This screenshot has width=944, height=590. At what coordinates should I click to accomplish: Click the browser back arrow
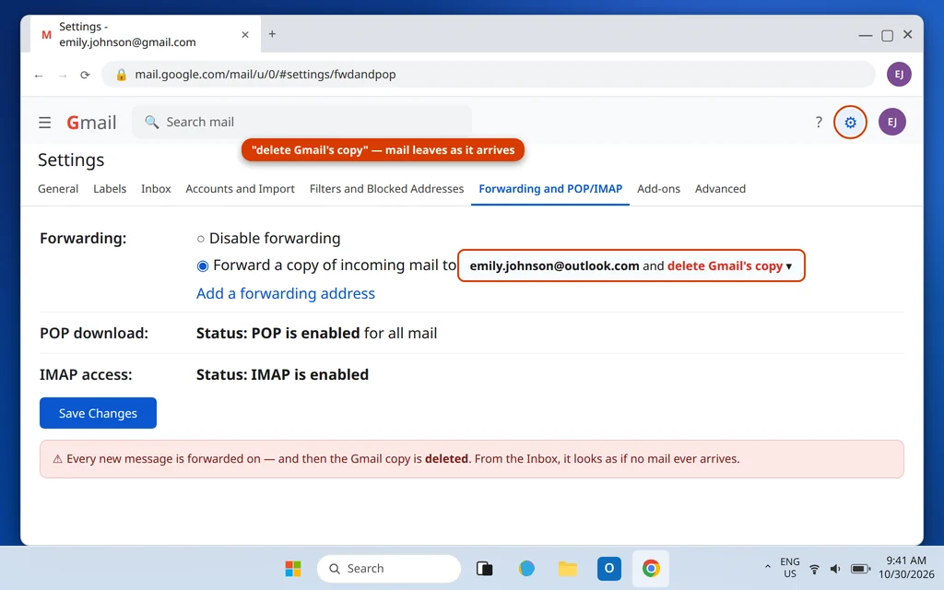39,76
